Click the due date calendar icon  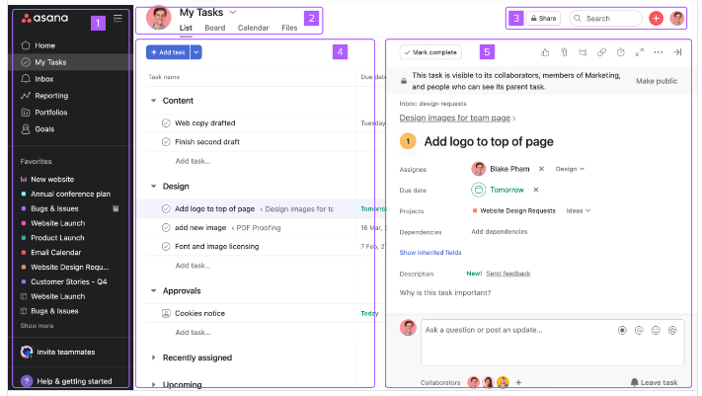click(x=479, y=190)
